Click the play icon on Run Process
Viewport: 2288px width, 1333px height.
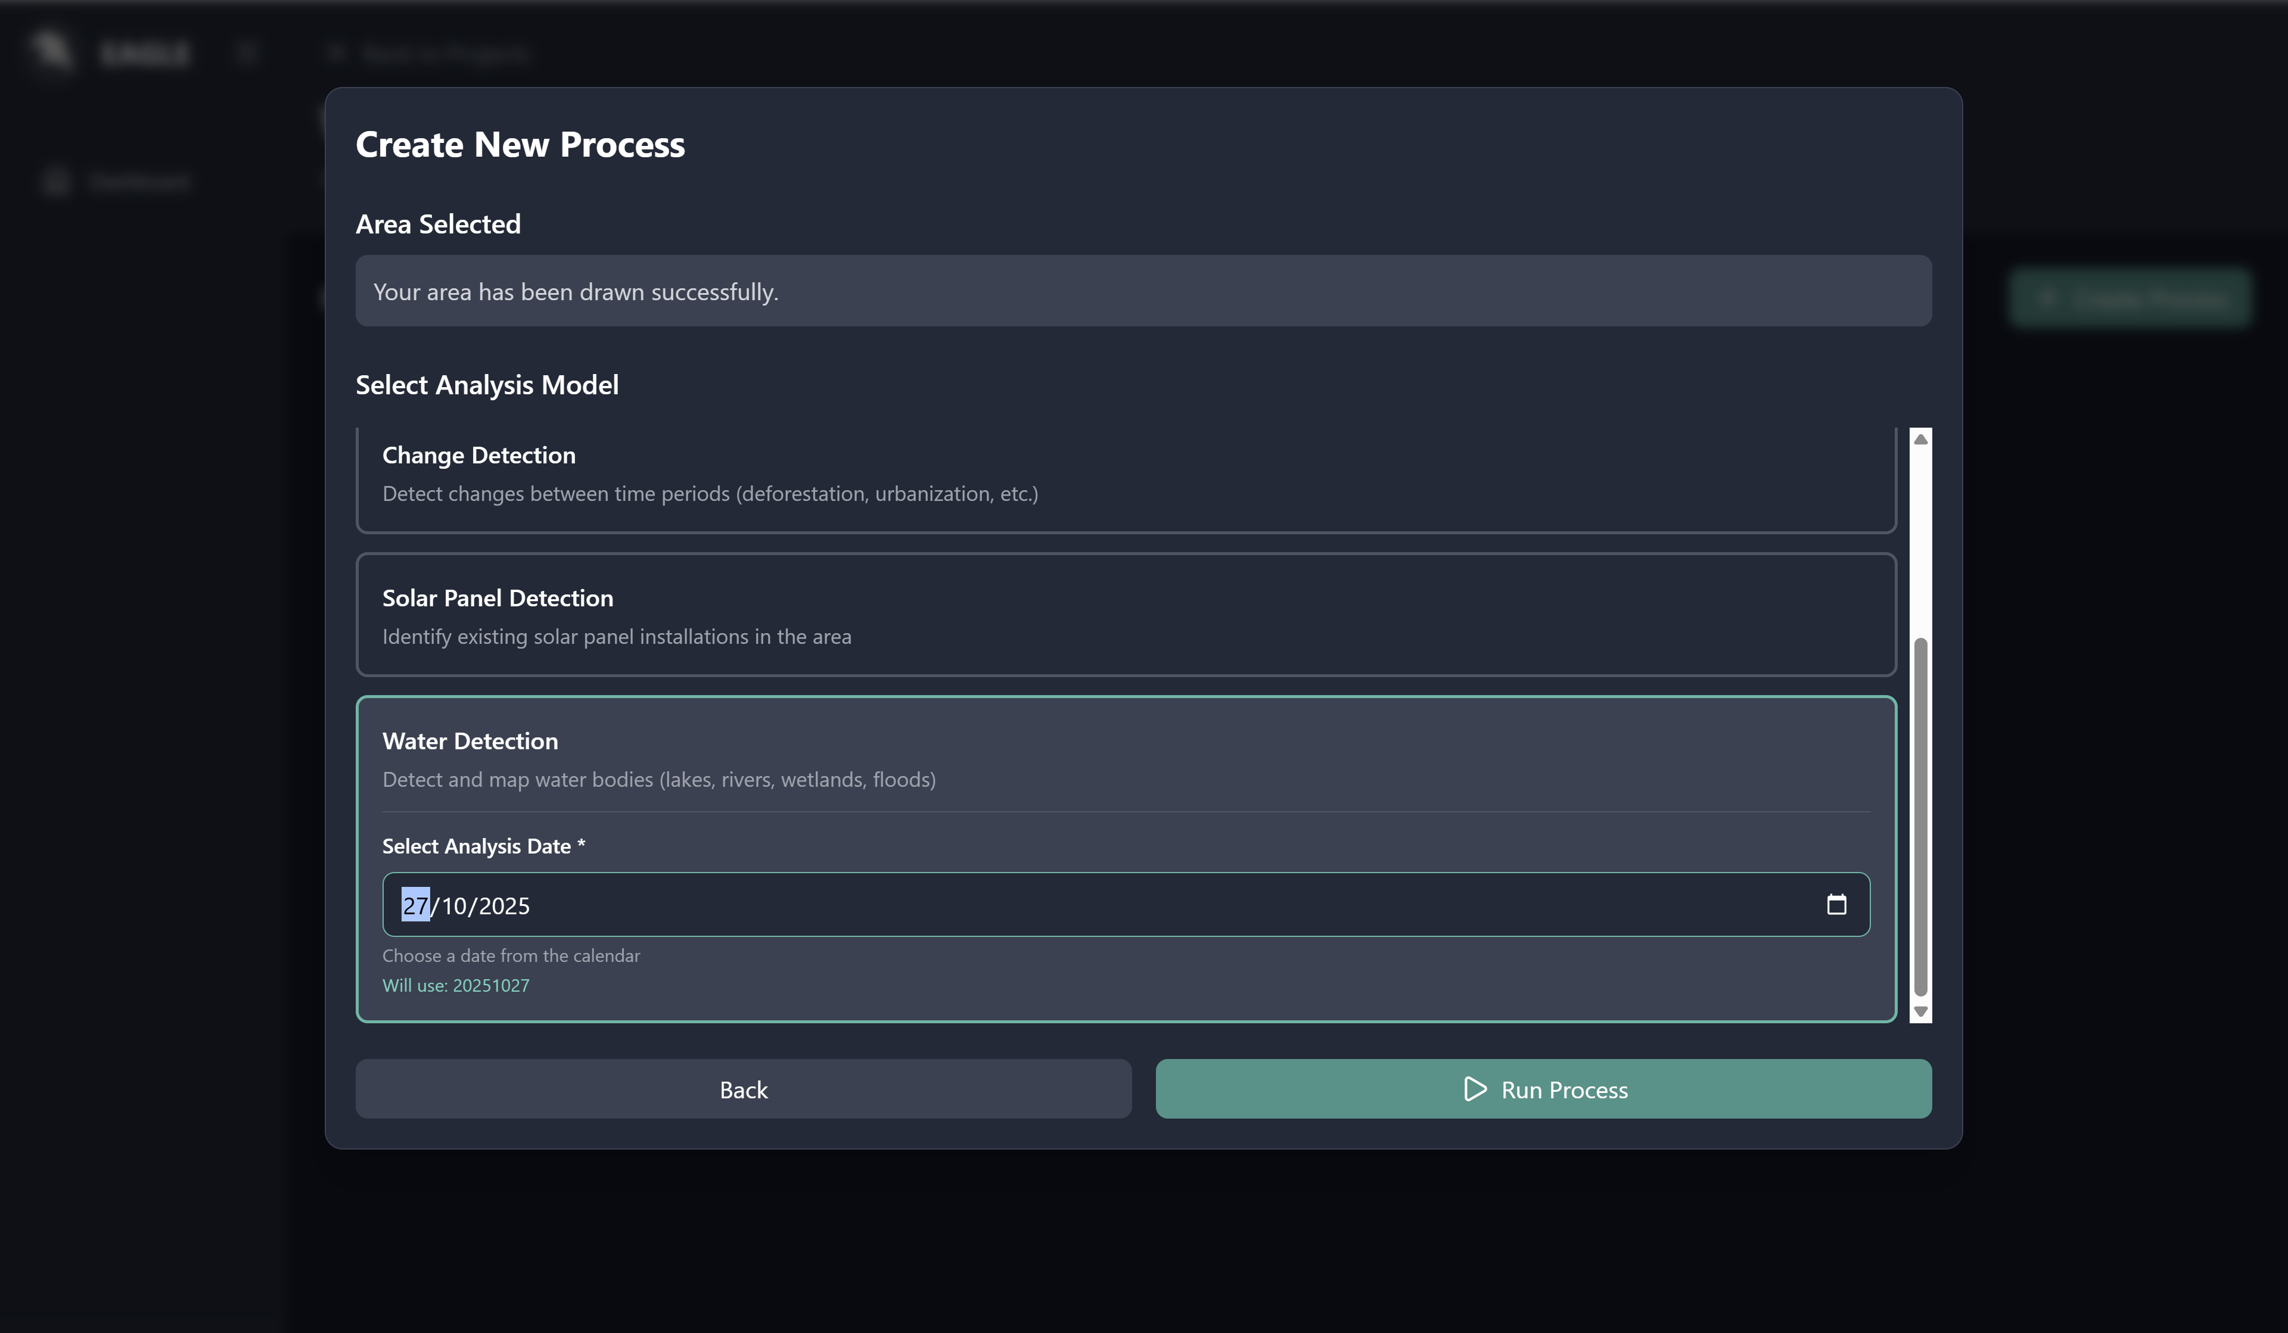click(x=1475, y=1089)
